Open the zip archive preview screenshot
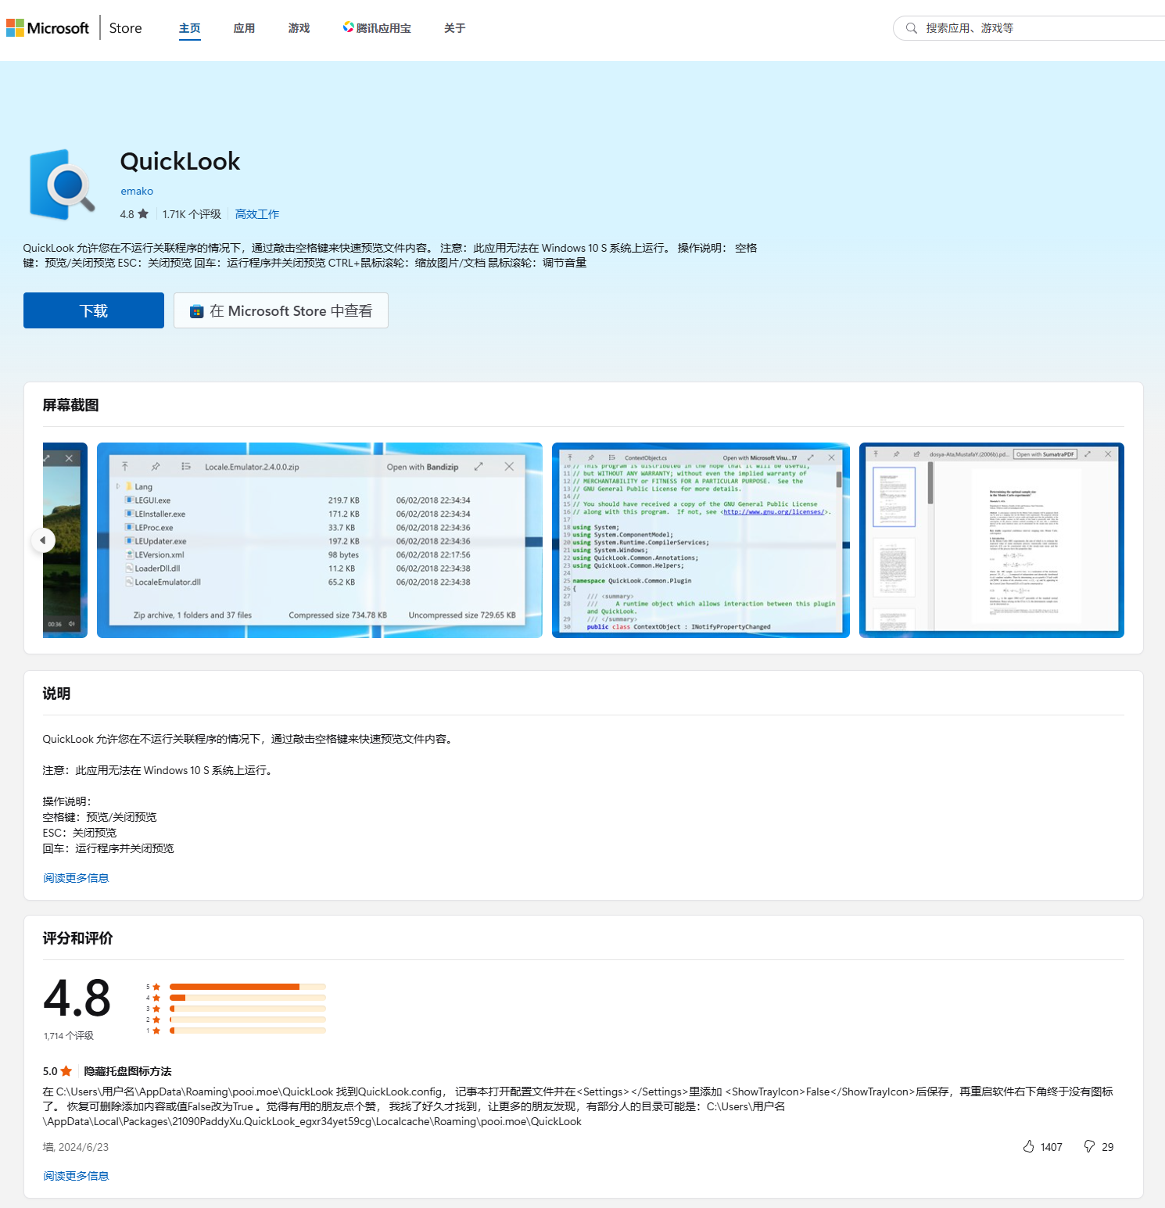Image resolution: width=1165 pixels, height=1208 pixels. click(319, 540)
